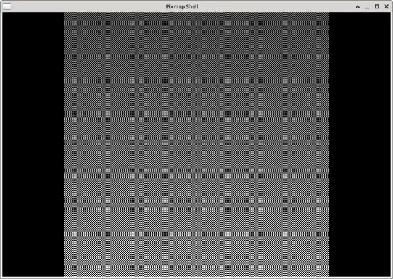Viewport: 393px width, 279px height.
Task: Click the bottom-left corner of the dithered pixmap
Action: pos(65,275)
